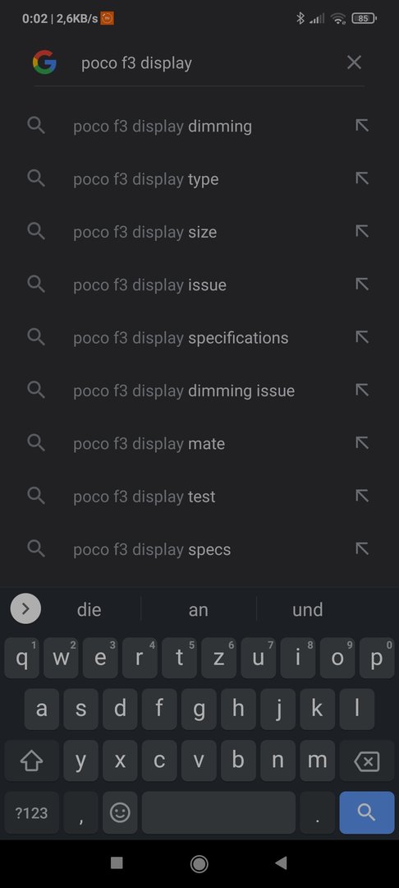
Task: Tap the blue search key on keyboard
Action: pos(367,812)
